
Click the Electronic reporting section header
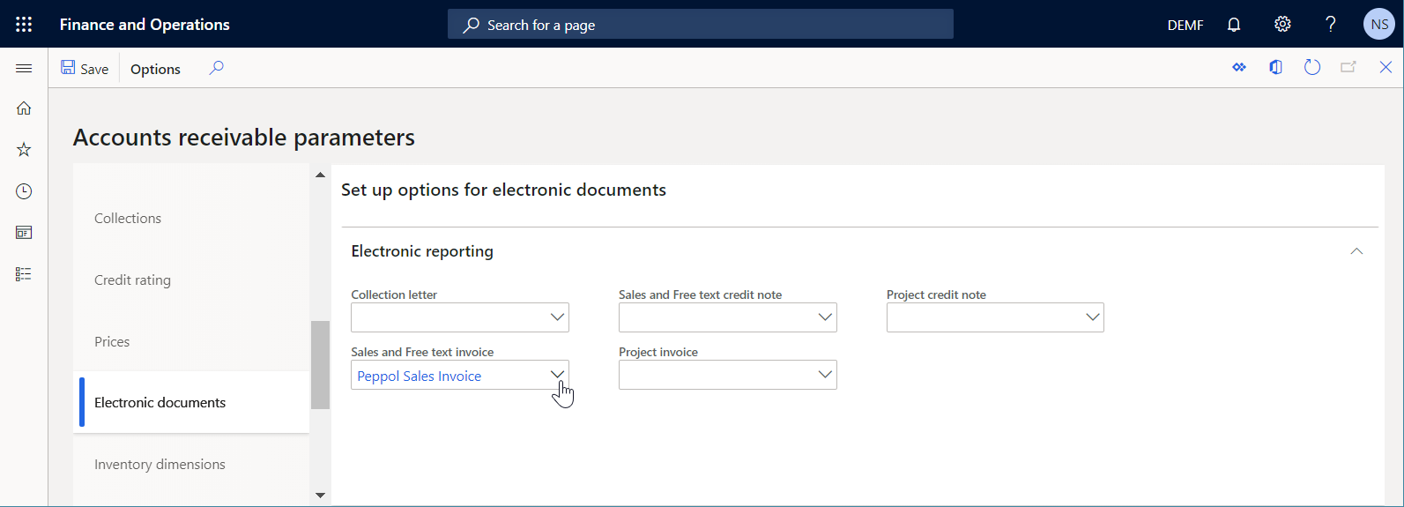click(422, 251)
